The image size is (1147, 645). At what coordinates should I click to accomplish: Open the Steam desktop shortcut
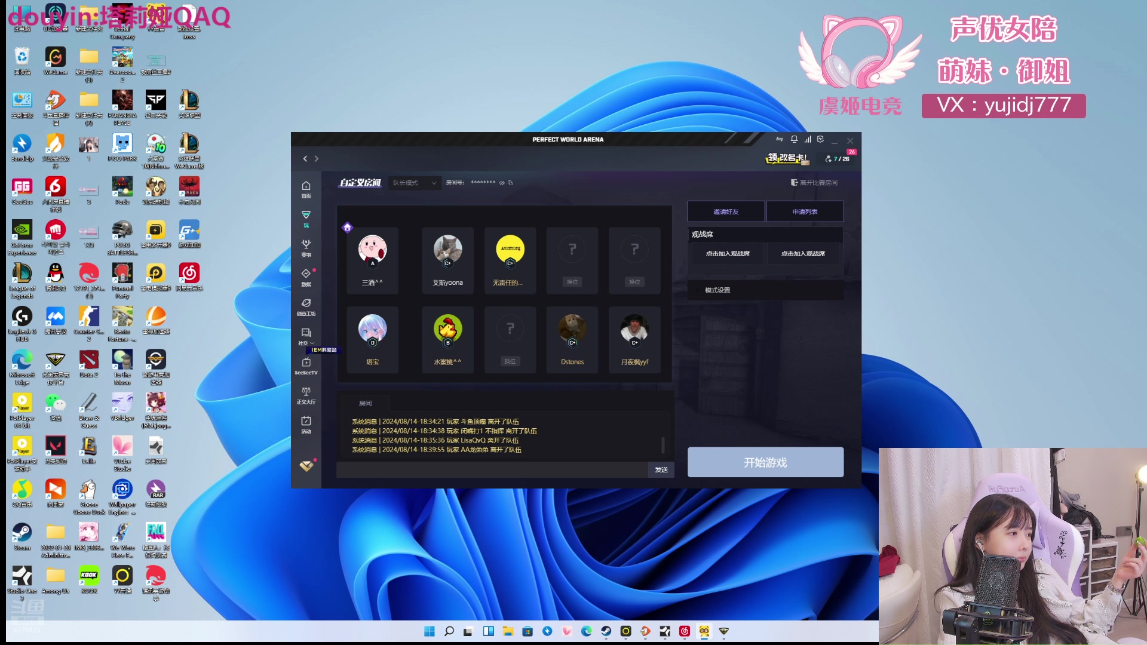point(22,536)
